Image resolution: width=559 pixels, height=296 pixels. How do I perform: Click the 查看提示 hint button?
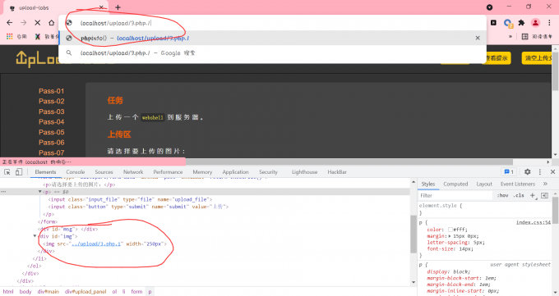[x=497, y=58]
